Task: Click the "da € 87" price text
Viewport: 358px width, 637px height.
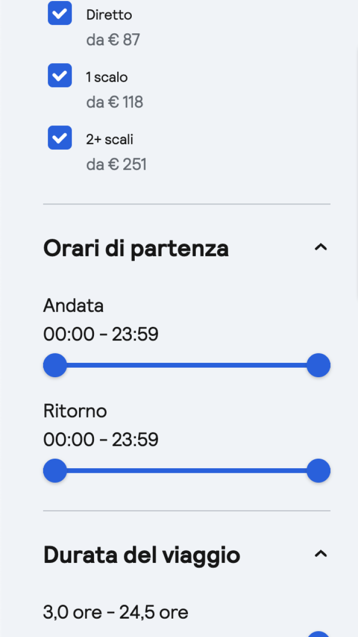Action: pyautogui.click(x=113, y=40)
